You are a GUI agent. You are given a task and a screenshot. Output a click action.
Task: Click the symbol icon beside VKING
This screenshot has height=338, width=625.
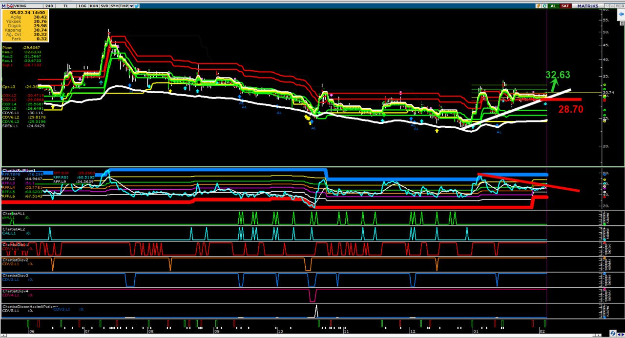pos(9,6)
